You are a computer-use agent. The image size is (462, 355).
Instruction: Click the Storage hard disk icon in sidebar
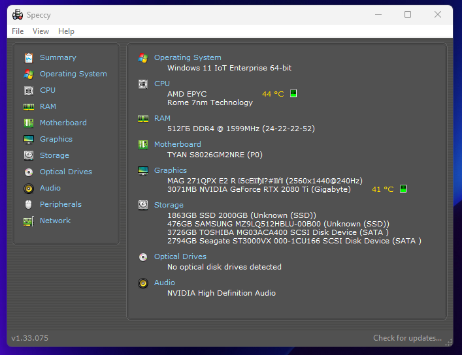tap(29, 155)
